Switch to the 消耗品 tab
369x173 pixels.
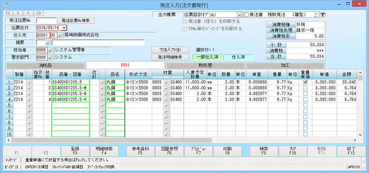(45, 66)
